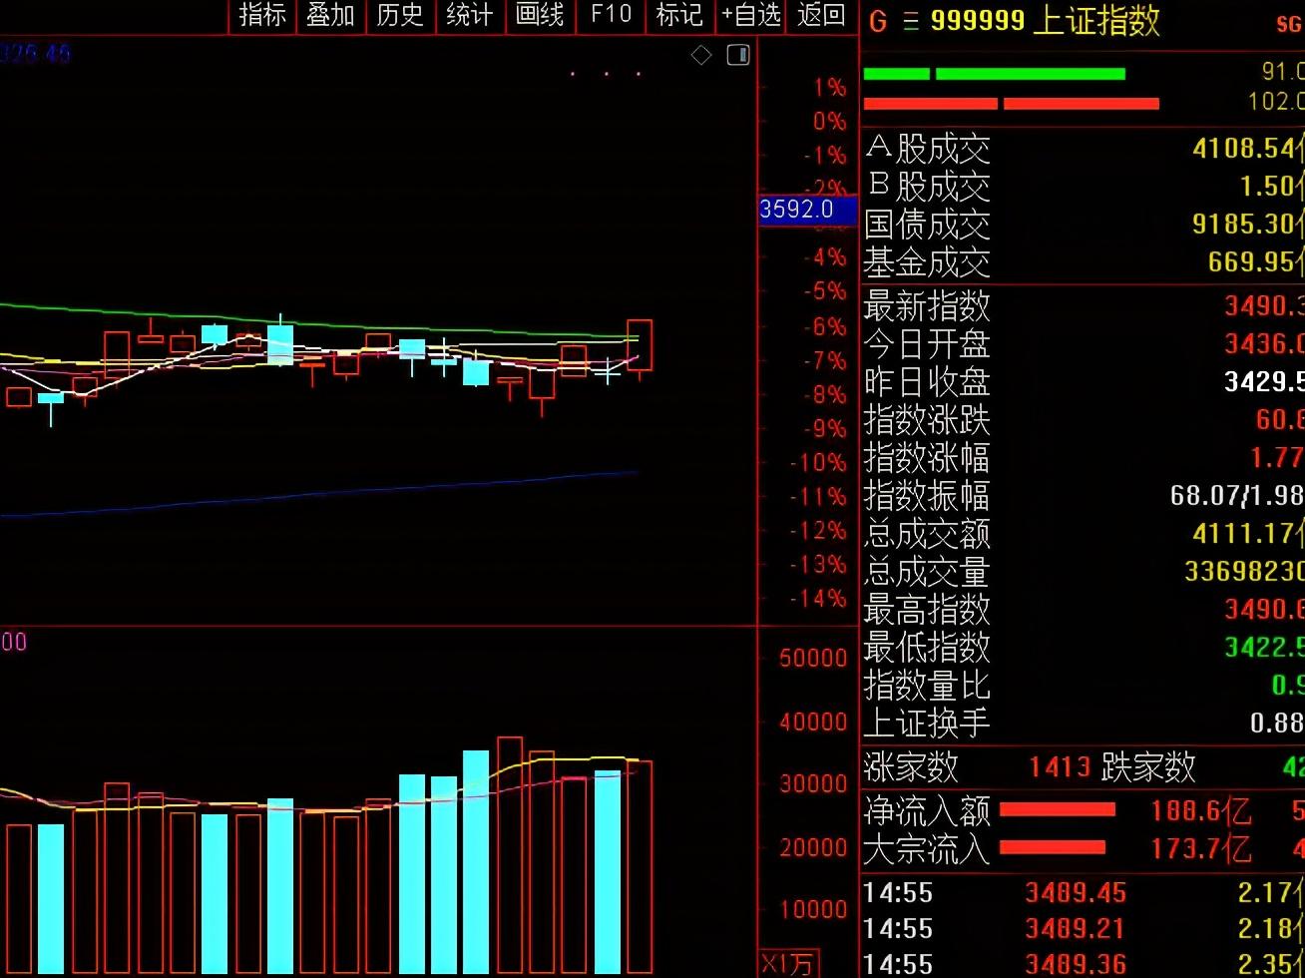Click the 1% scale label on the price axis
Screen dimensions: 1305x978
[829, 88]
